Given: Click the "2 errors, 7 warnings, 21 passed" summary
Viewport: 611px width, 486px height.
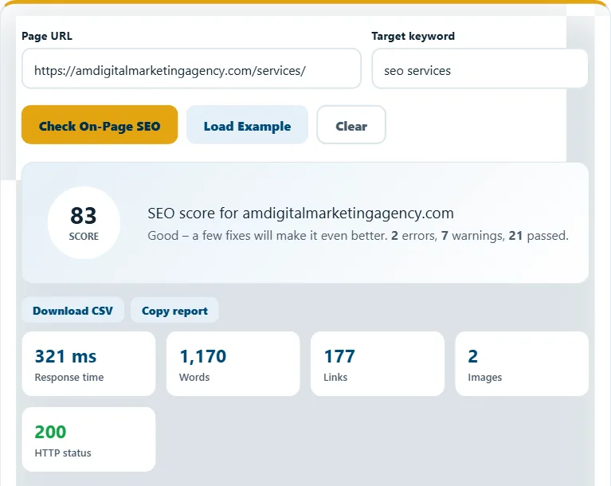Looking at the screenshot, I should (x=480, y=235).
